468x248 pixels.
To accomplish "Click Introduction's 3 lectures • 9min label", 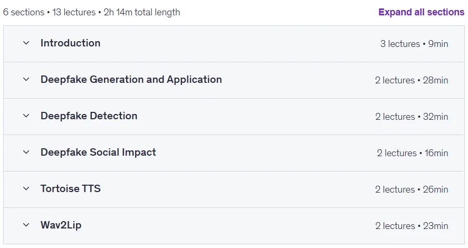I will coord(414,44).
